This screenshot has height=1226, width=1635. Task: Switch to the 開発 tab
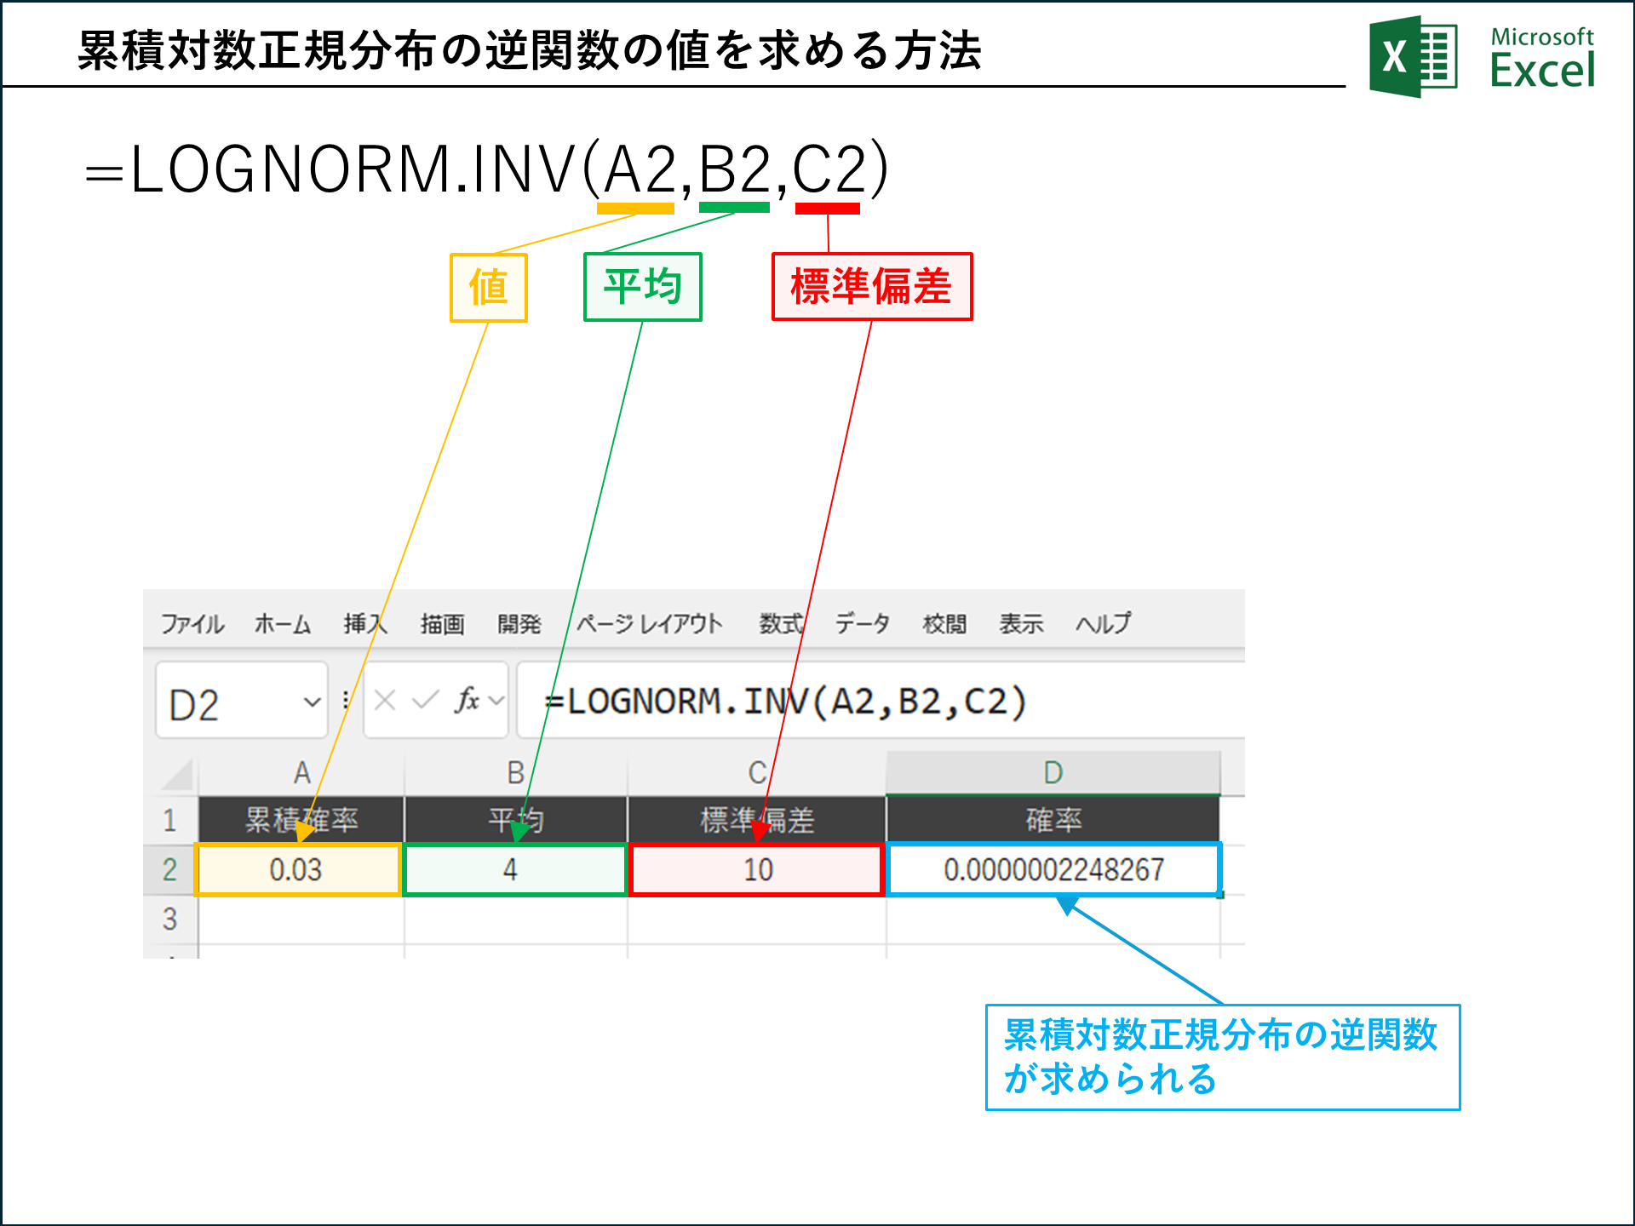click(520, 623)
